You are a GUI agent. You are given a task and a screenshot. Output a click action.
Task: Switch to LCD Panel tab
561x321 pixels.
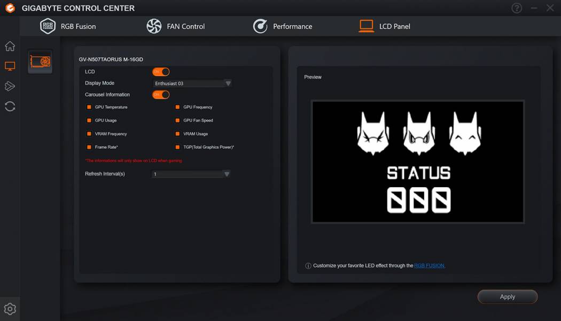click(x=385, y=26)
